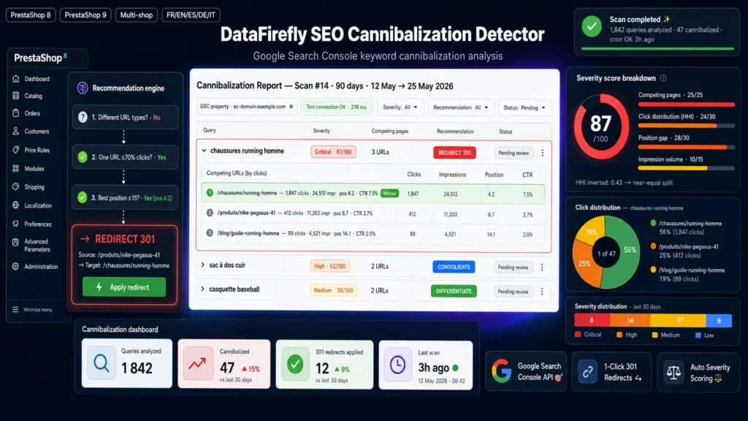Open Dashboard icon in PrestaShop sidebar
Viewport: 748px width, 421px height.
click(x=16, y=79)
